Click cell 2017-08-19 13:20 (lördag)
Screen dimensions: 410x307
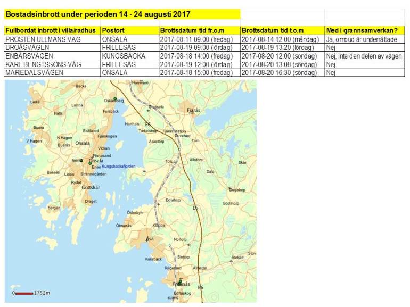(x=282, y=47)
